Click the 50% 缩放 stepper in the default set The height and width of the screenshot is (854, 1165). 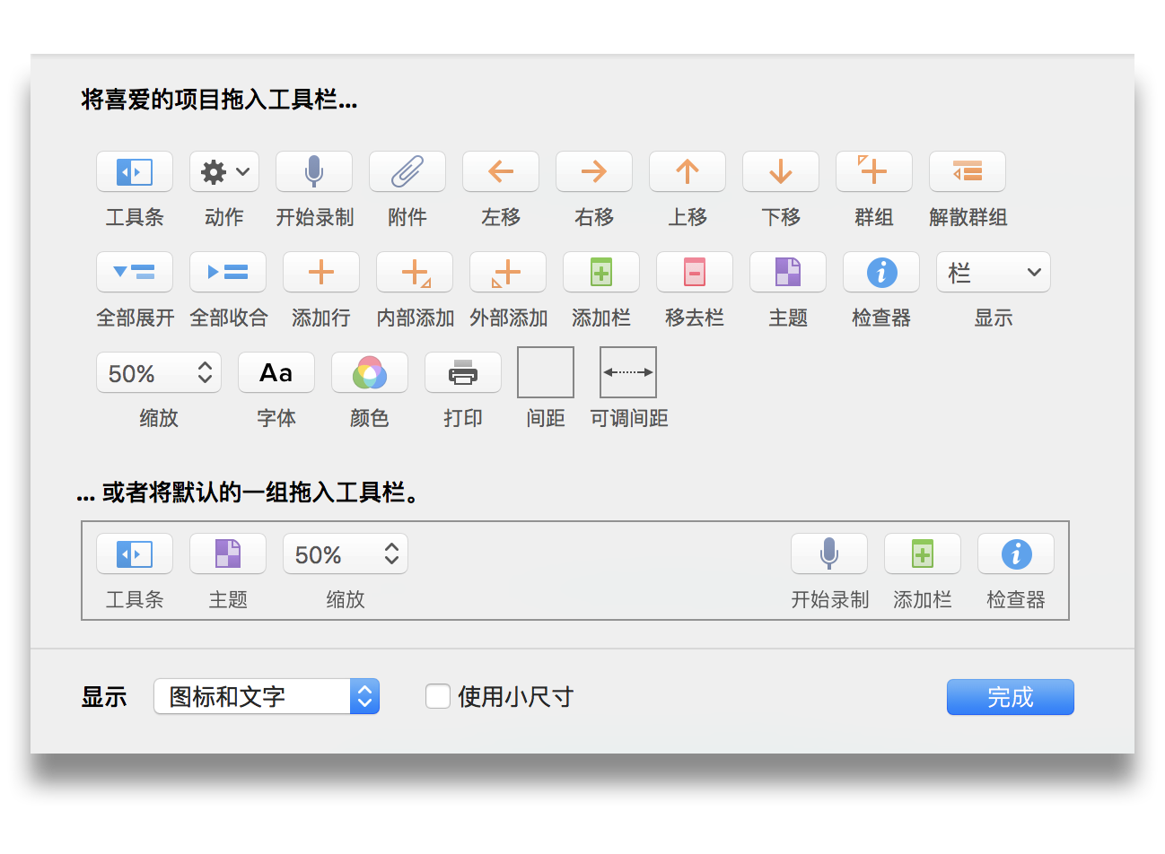click(x=346, y=553)
